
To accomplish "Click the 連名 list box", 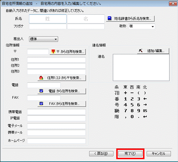I will pos(141,67).
